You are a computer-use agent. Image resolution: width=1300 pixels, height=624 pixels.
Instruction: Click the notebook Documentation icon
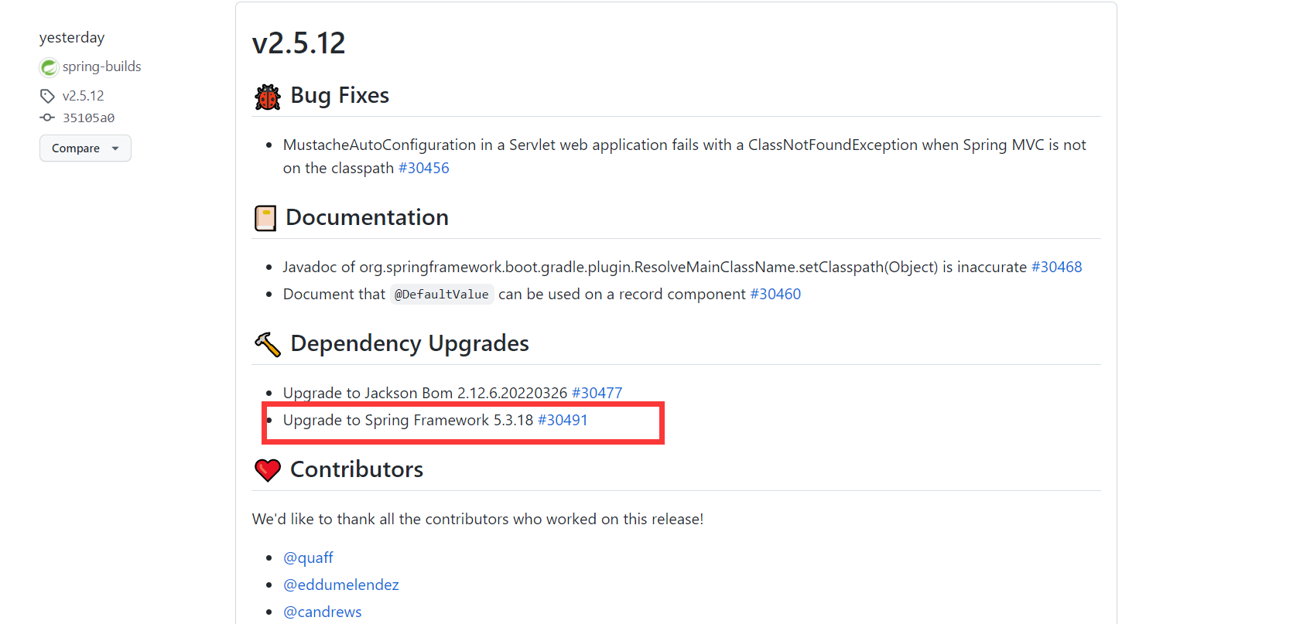click(265, 218)
